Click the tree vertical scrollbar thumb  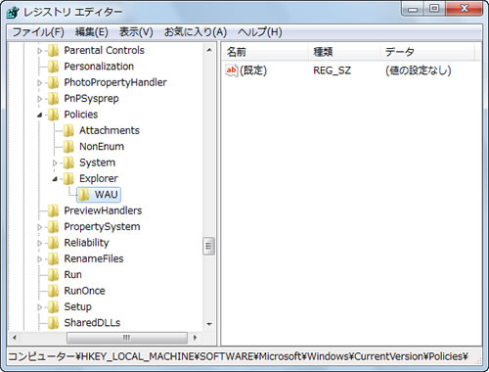coord(209,247)
